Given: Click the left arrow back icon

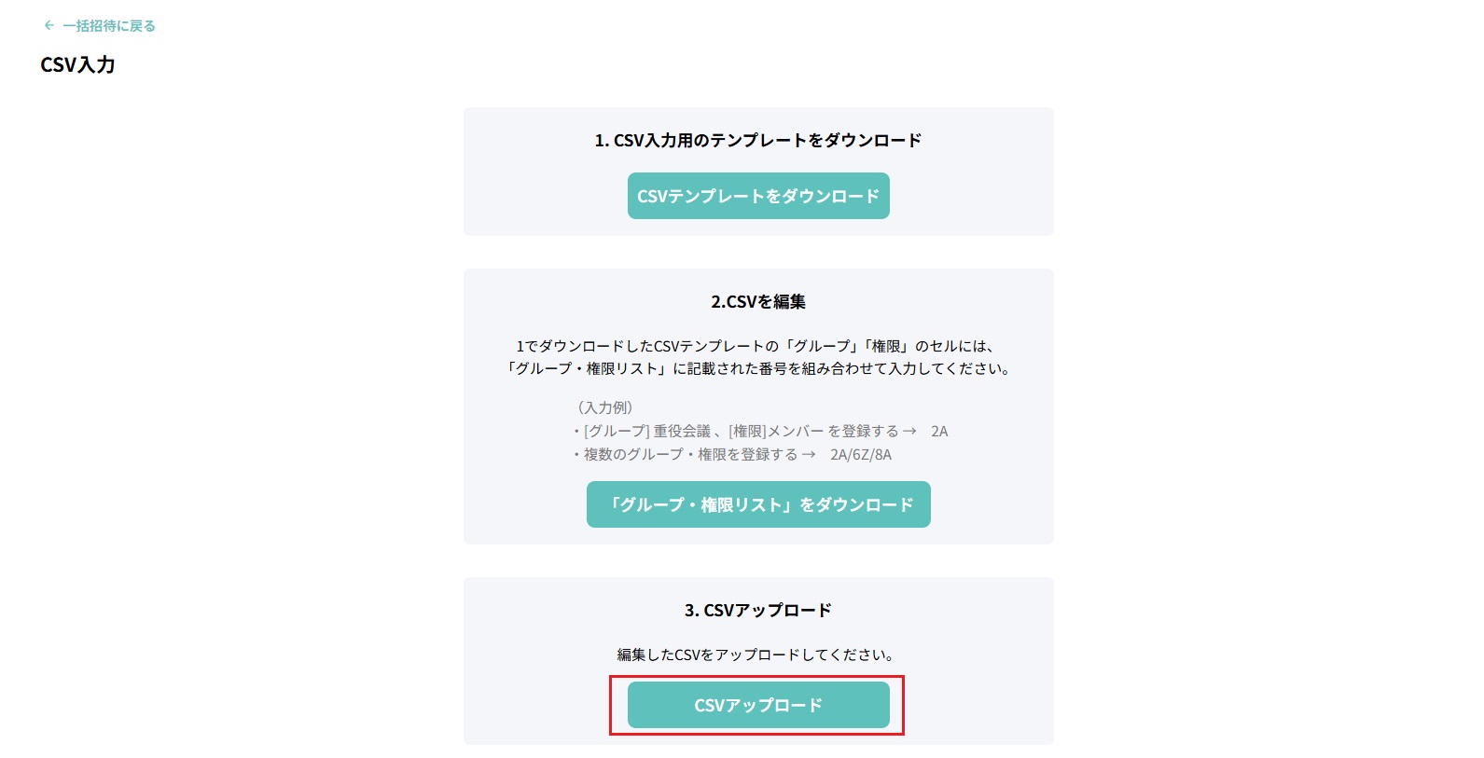Looking at the screenshot, I should coord(49,26).
